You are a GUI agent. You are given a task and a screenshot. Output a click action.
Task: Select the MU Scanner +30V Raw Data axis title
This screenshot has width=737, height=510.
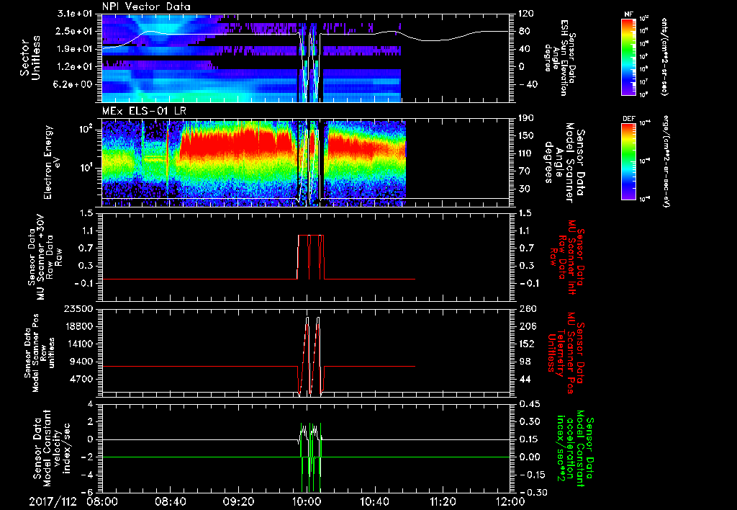coord(45,257)
